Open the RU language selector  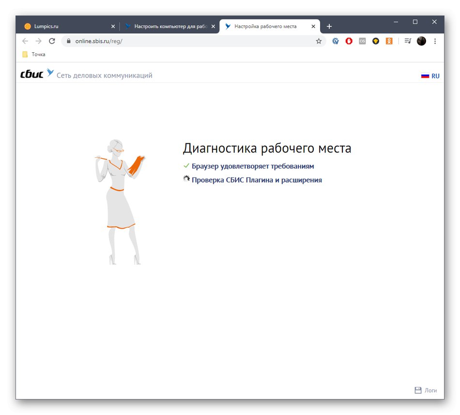[x=435, y=76]
